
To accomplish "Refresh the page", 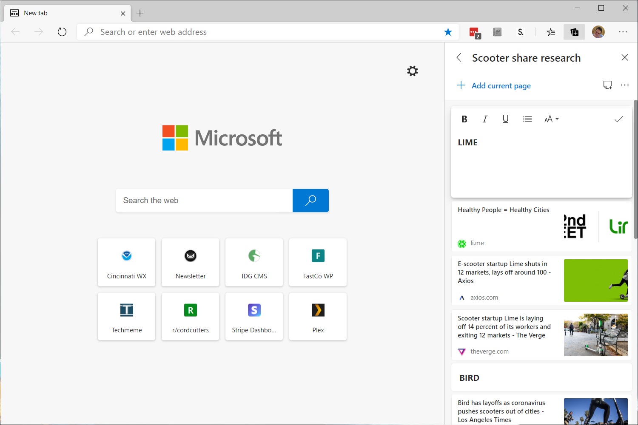I will pos(62,32).
